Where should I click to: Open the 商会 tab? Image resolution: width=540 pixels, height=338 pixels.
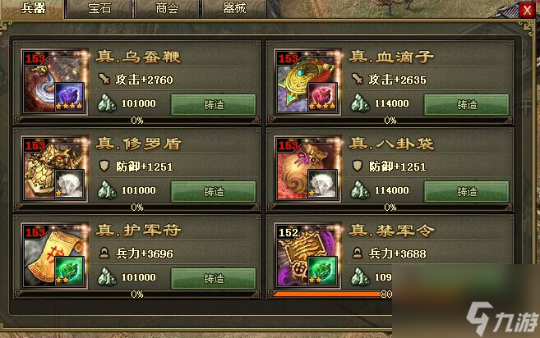[x=167, y=8]
